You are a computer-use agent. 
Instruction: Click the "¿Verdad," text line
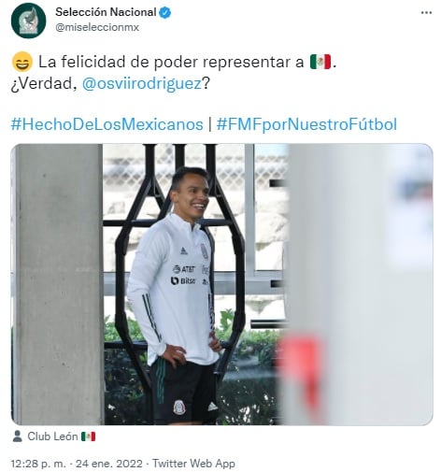click(x=42, y=83)
